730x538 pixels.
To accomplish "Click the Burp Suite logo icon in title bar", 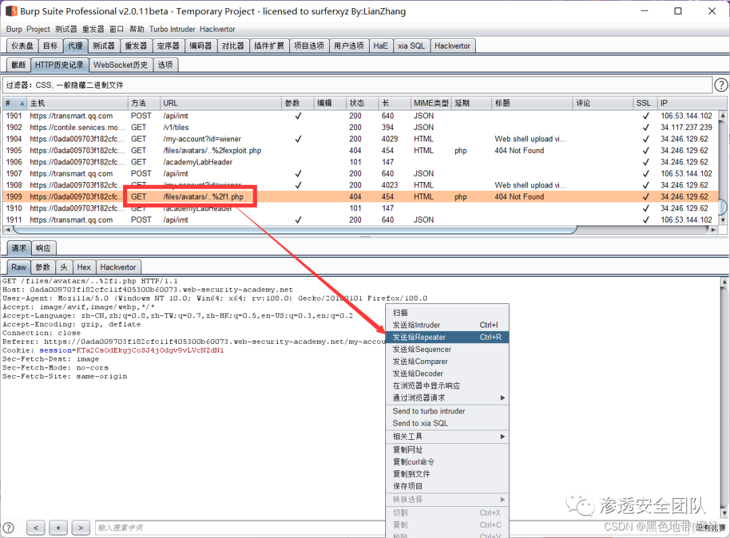I will 11,11.
